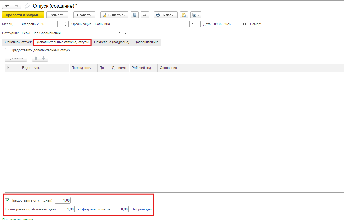
Task: Enable the Предоставить дополнительный отпуск checkbox
Action: point(7,50)
